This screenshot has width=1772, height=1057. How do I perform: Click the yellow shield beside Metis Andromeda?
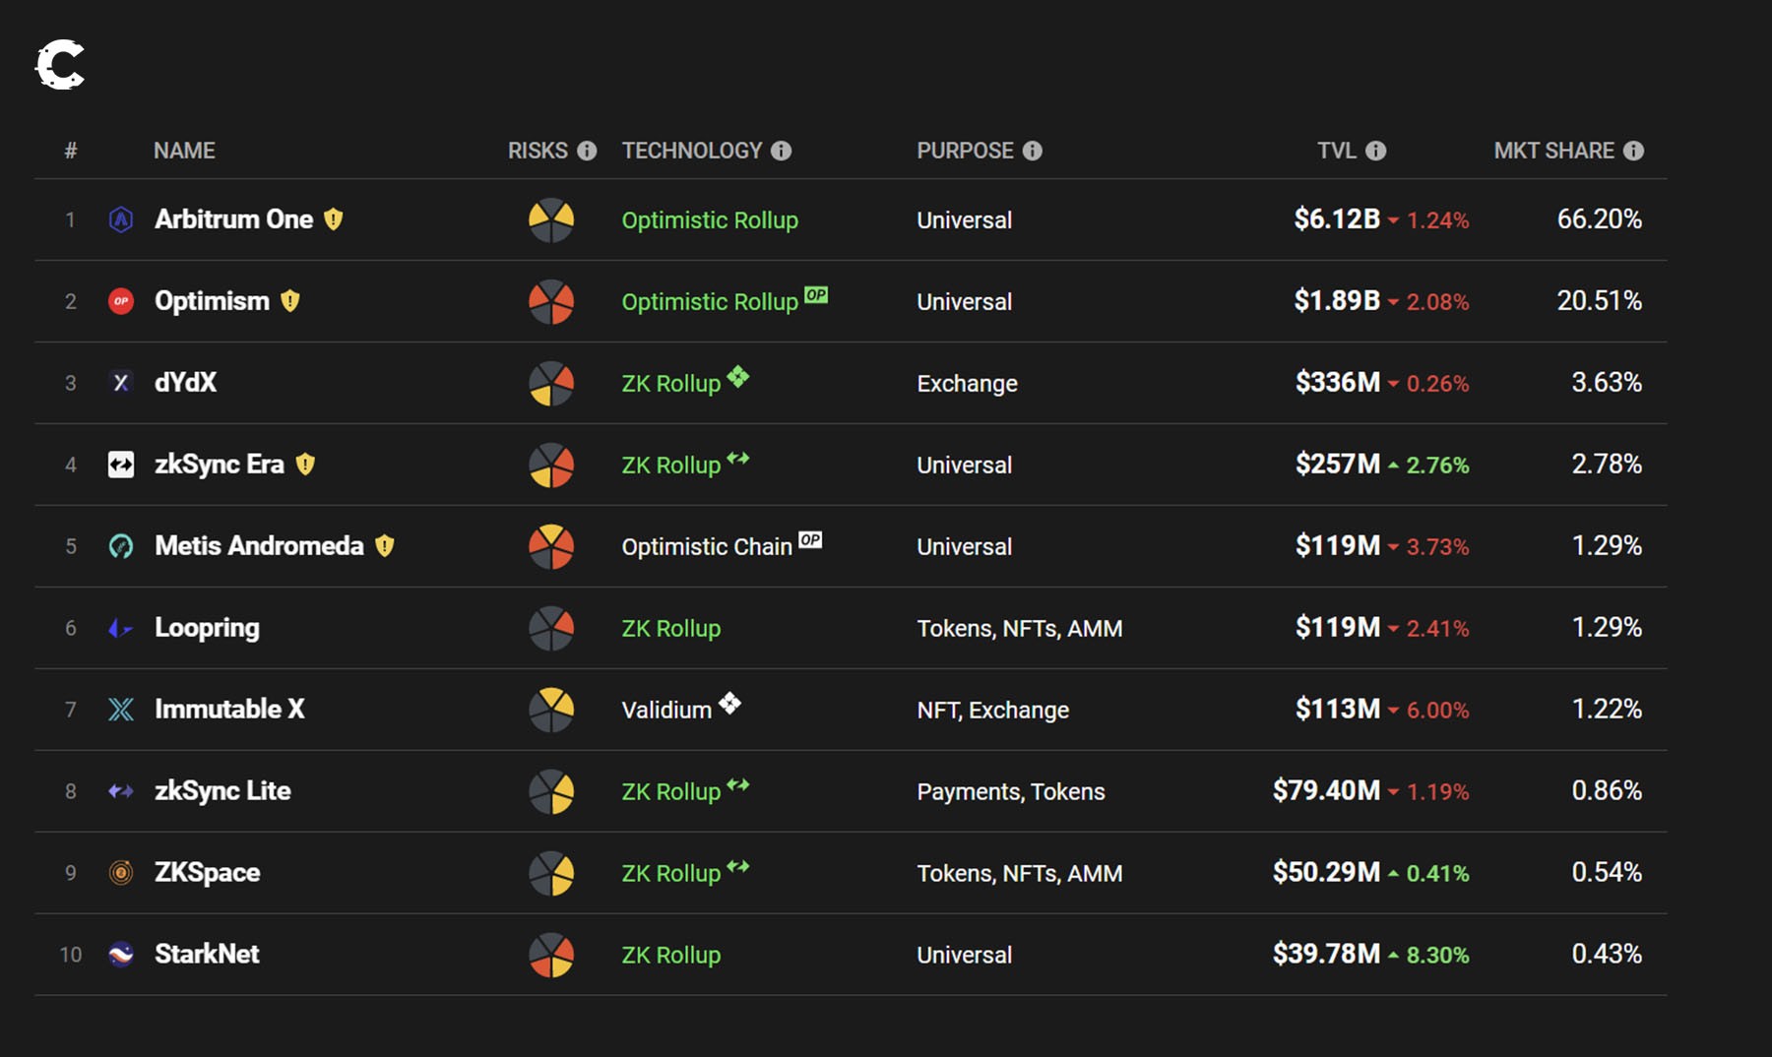pyautogui.click(x=385, y=545)
